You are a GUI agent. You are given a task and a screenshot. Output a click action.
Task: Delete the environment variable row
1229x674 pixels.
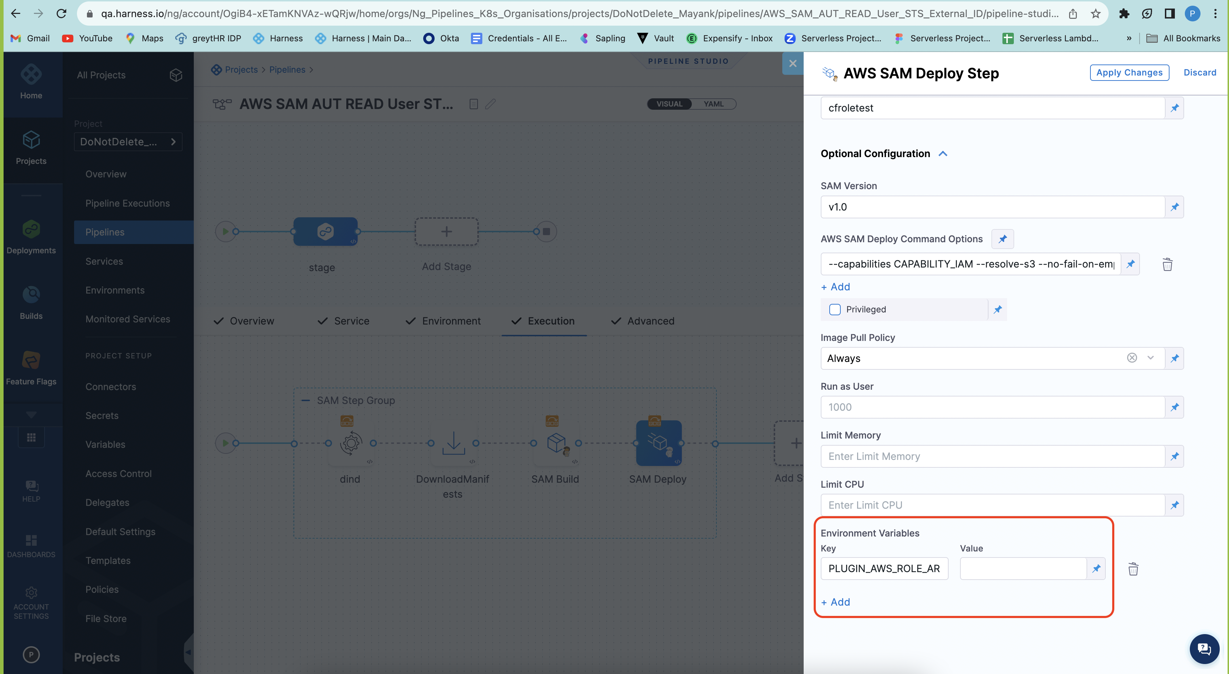tap(1133, 569)
